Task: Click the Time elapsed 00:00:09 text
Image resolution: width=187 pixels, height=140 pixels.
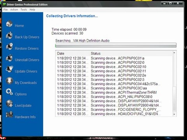Action: click(x=69, y=30)
